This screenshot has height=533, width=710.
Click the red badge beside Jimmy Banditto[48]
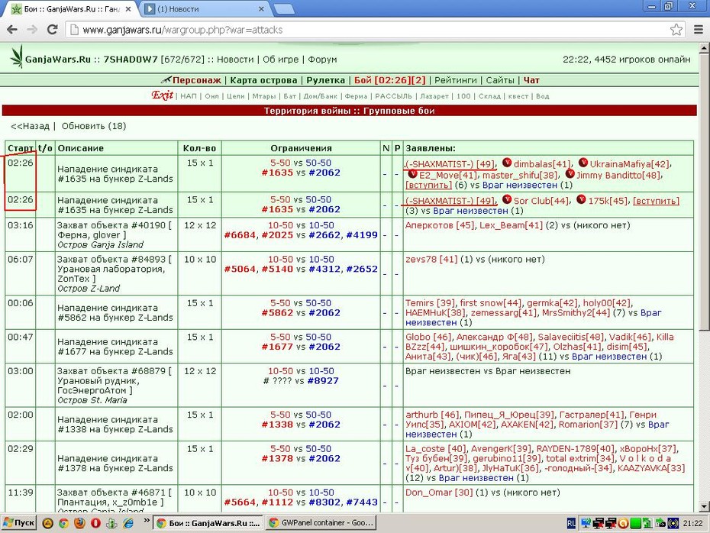pyautogui.click(x=570, y=173)
